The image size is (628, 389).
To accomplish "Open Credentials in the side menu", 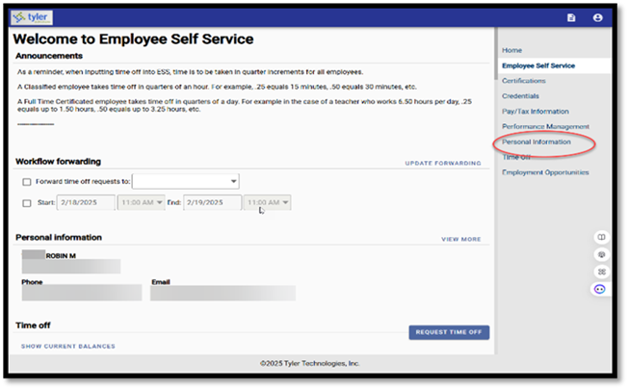I will [521, 96].
